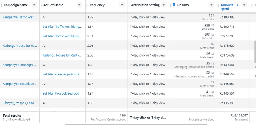Image resolution: width=256 pixels, height=127 pixels.
Task: Open the Kampanye Prospek Se... campaign link
Action: click(x=19, y=84)
